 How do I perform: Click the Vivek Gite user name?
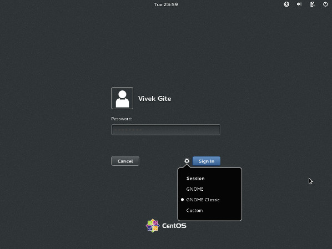(x=154, y=99)
